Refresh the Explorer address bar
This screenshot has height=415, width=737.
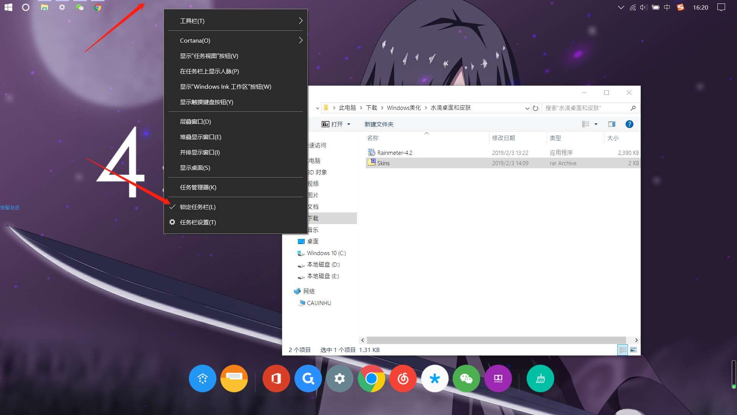(x=535, y=108)
